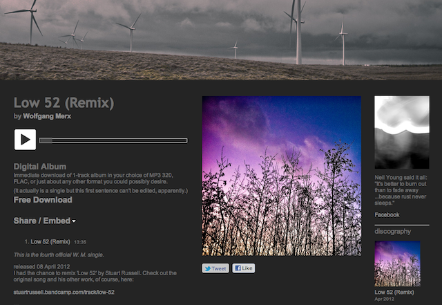Select track 1 Low 52 (Remix)
Screen dimensions: 442x305
click(x=50, y=241)
